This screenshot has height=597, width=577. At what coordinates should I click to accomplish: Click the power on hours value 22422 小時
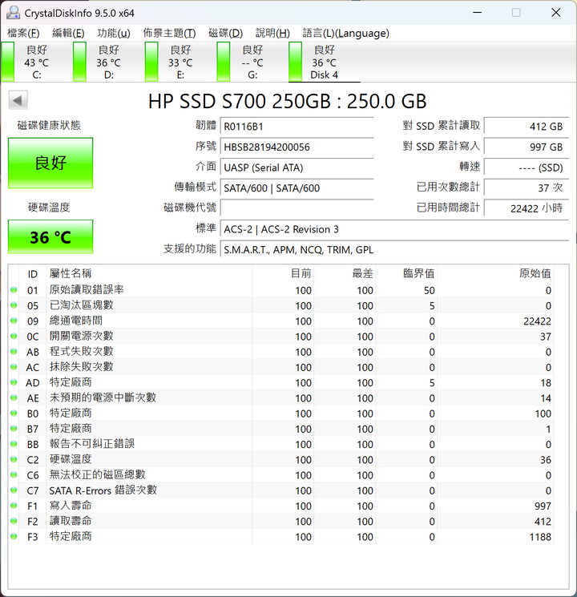pos(527,208)
